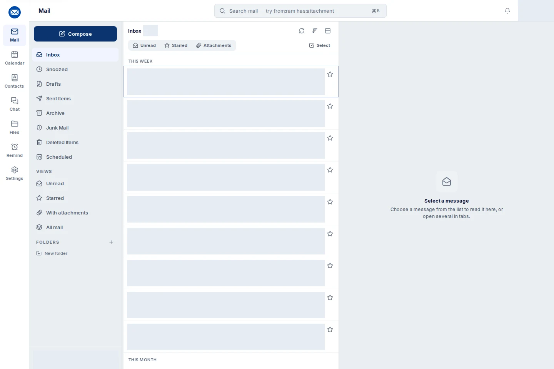Open the sort order options icon

pos(315,31)
